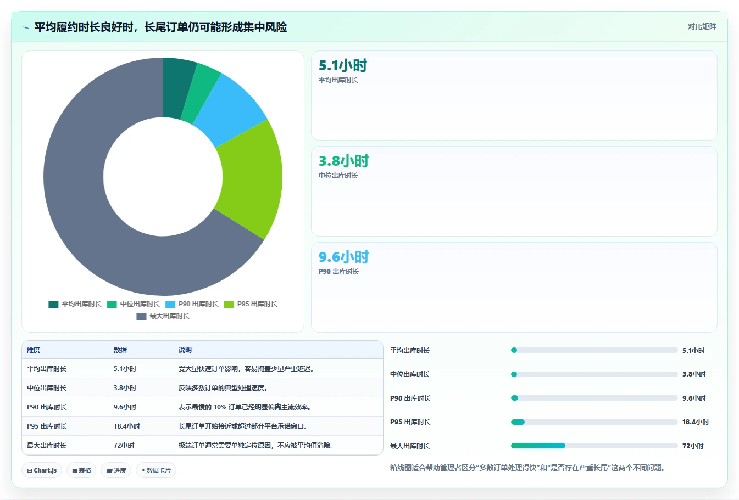This screenshot has height=500, width=739.
Task: Click the 表格 tag chip
Action: coord(81,470)
